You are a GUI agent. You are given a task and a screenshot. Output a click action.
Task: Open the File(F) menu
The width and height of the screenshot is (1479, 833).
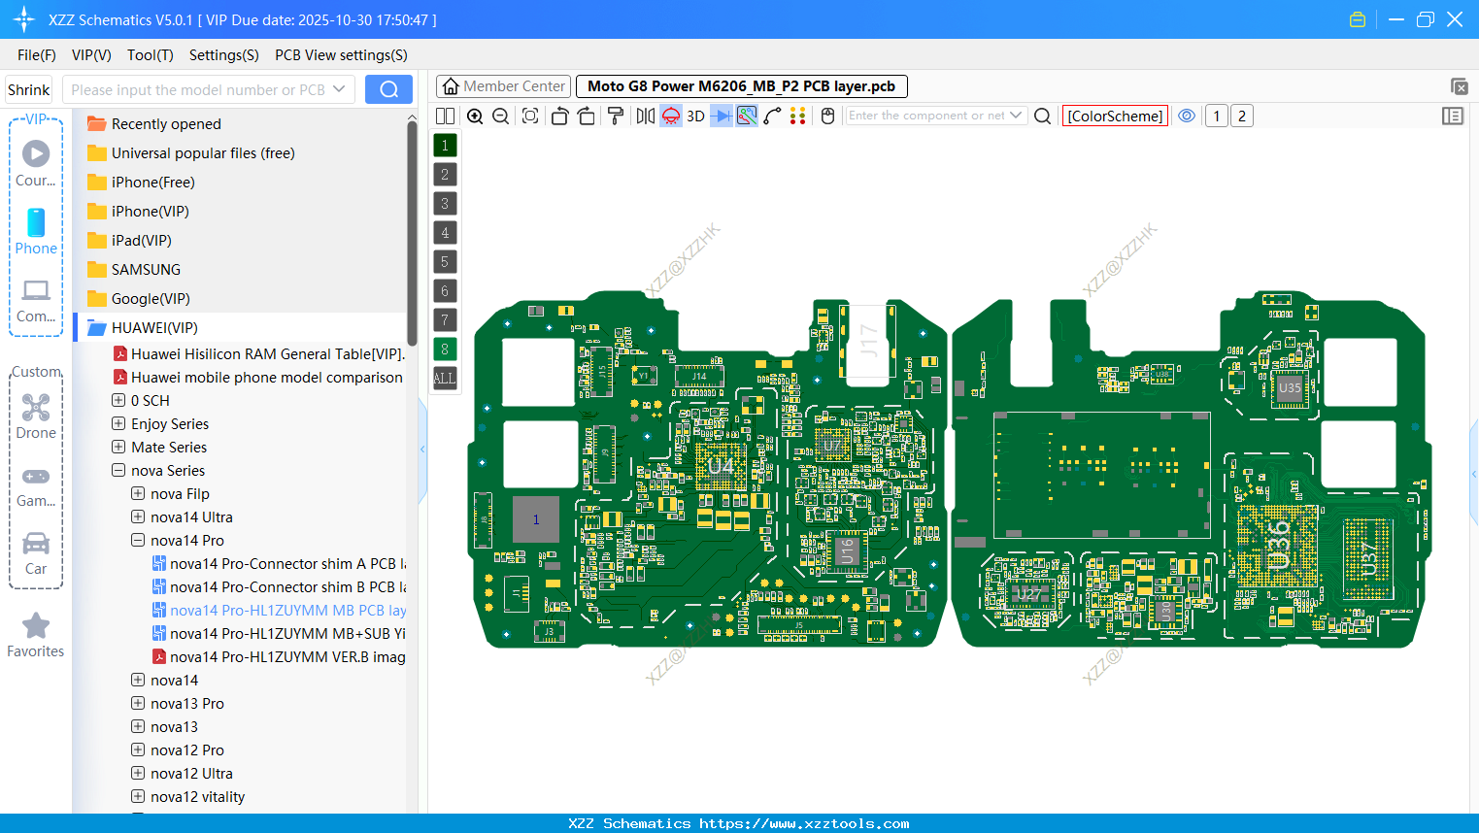37,55
